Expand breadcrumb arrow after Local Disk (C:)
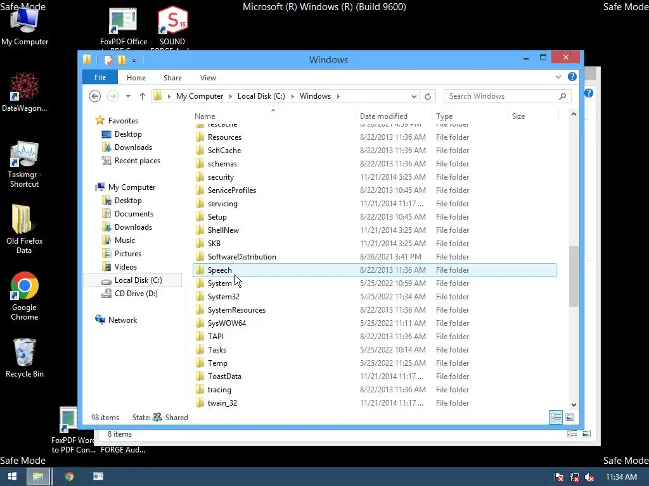This screenshot has height=486, width=649. click(x=292, y=96)
